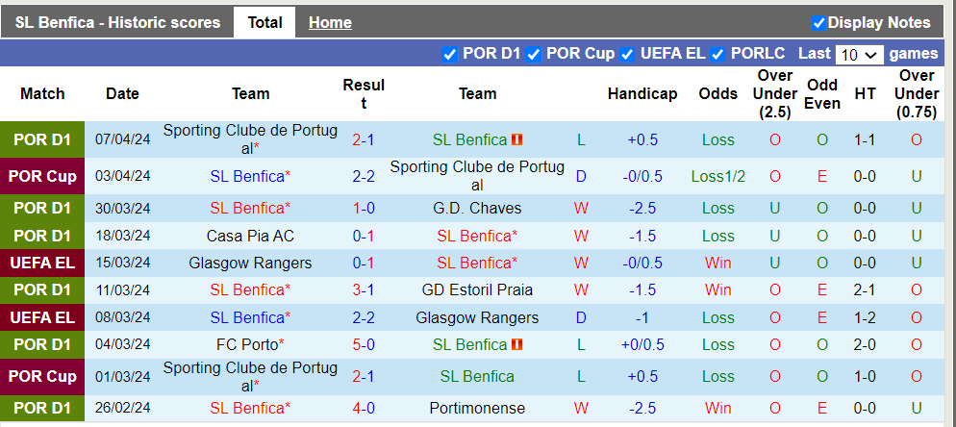Image resolution: width=956 pixels, height=427 pixels.
Task: Open the G.D. Chaves team link
Action: [478, 208]
